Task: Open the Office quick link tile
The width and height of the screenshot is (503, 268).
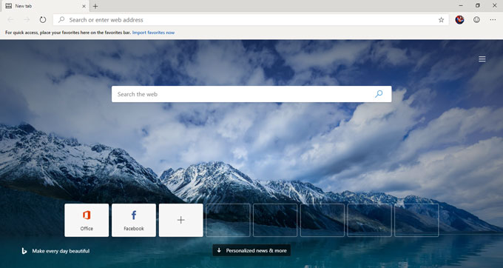Action: 87,220
